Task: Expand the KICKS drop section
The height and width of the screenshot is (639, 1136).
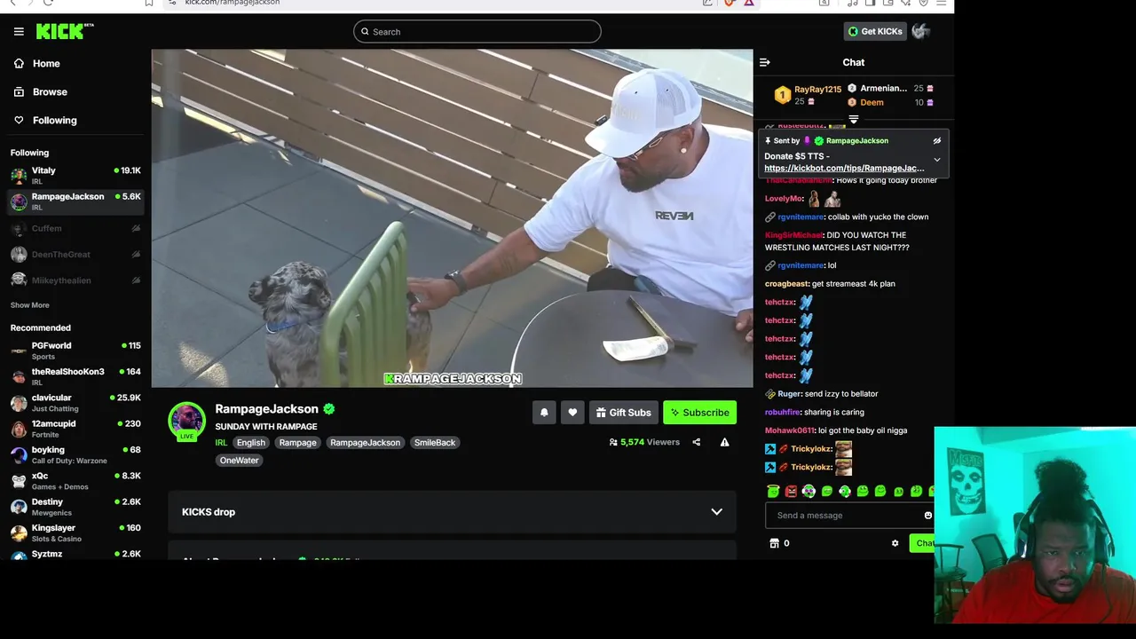Action: [x=452, y=512]
